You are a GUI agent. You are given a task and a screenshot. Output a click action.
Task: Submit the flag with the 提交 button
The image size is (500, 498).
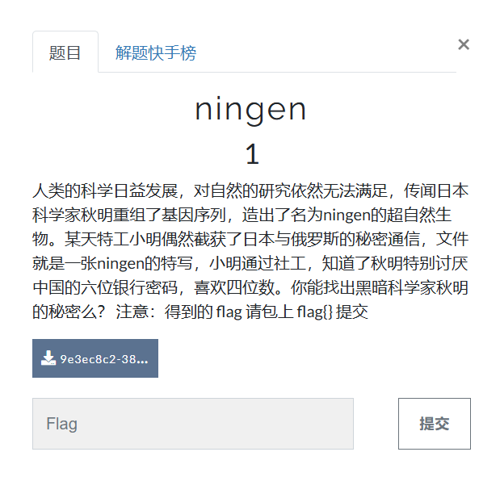[x=435, y=424]
